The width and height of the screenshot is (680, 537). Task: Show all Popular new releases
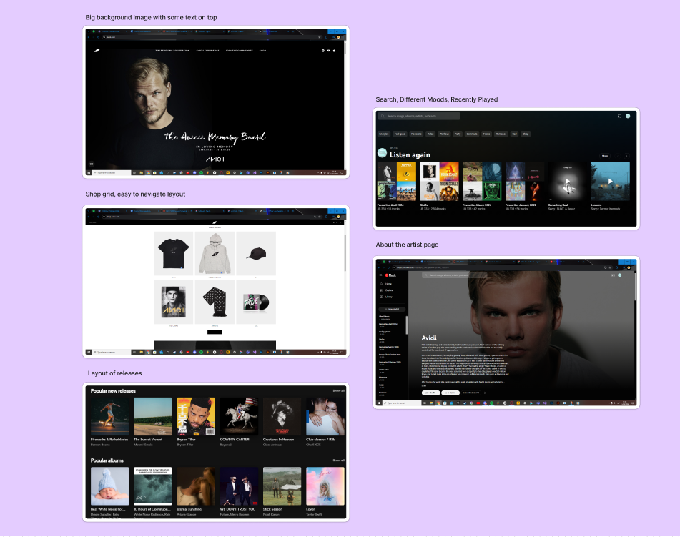coord(338,391)
